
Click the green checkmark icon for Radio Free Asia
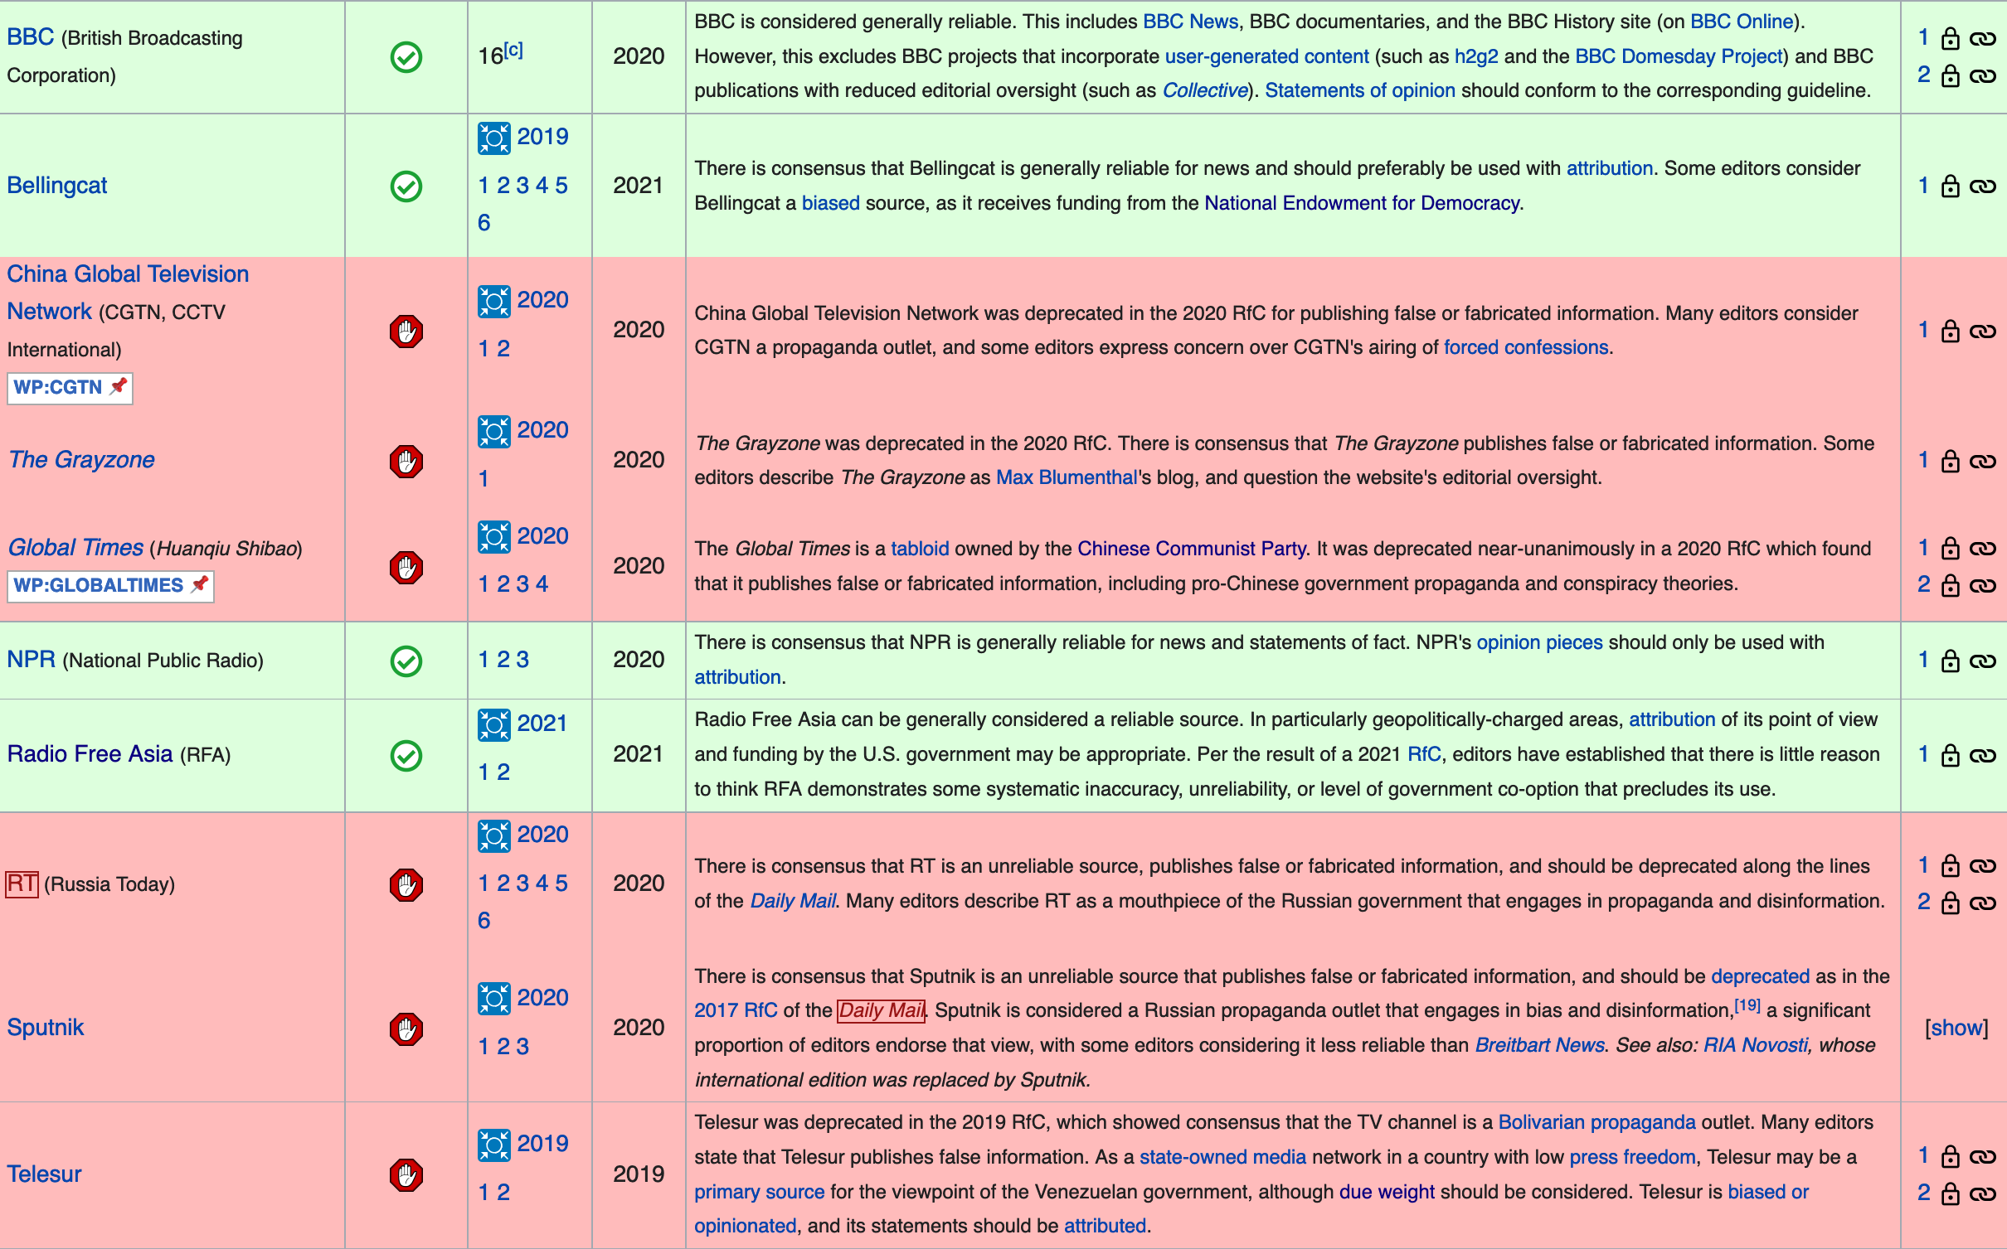(406, 755)
